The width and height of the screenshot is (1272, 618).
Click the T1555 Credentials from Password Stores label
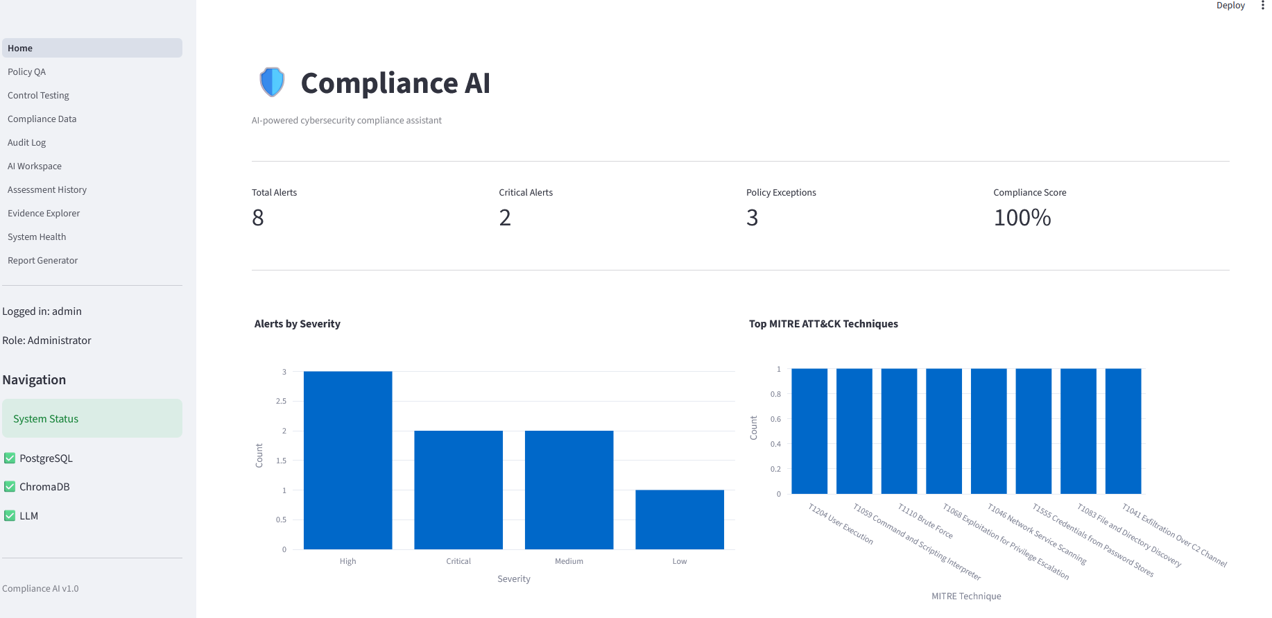point(1093,540)
